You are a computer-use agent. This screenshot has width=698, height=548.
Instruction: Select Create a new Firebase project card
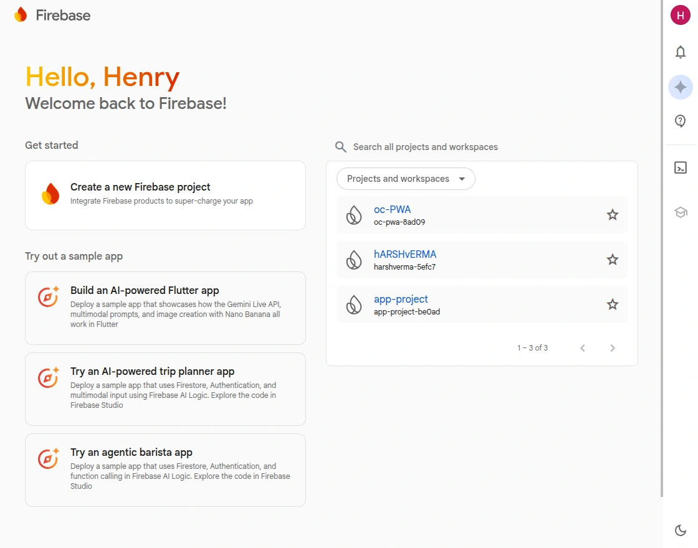click(x=165, y=196)
